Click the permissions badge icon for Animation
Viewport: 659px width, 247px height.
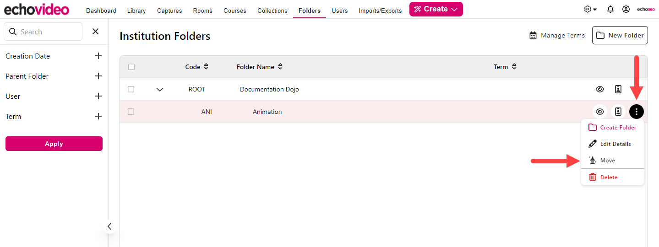click(618, 112)
